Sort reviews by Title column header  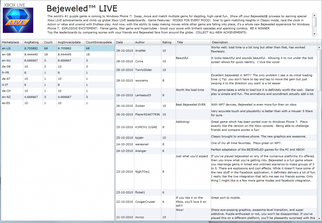click(x=193, y=42)
